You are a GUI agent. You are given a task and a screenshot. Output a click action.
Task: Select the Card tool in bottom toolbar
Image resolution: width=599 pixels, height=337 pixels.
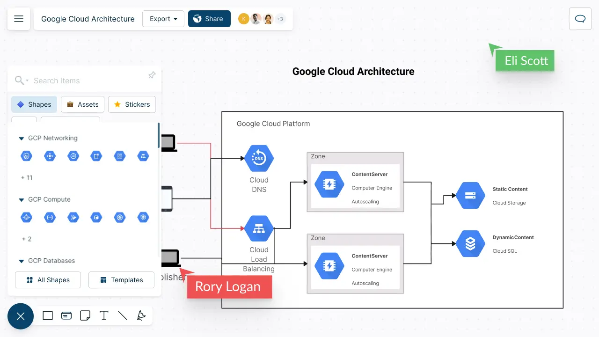66,315
